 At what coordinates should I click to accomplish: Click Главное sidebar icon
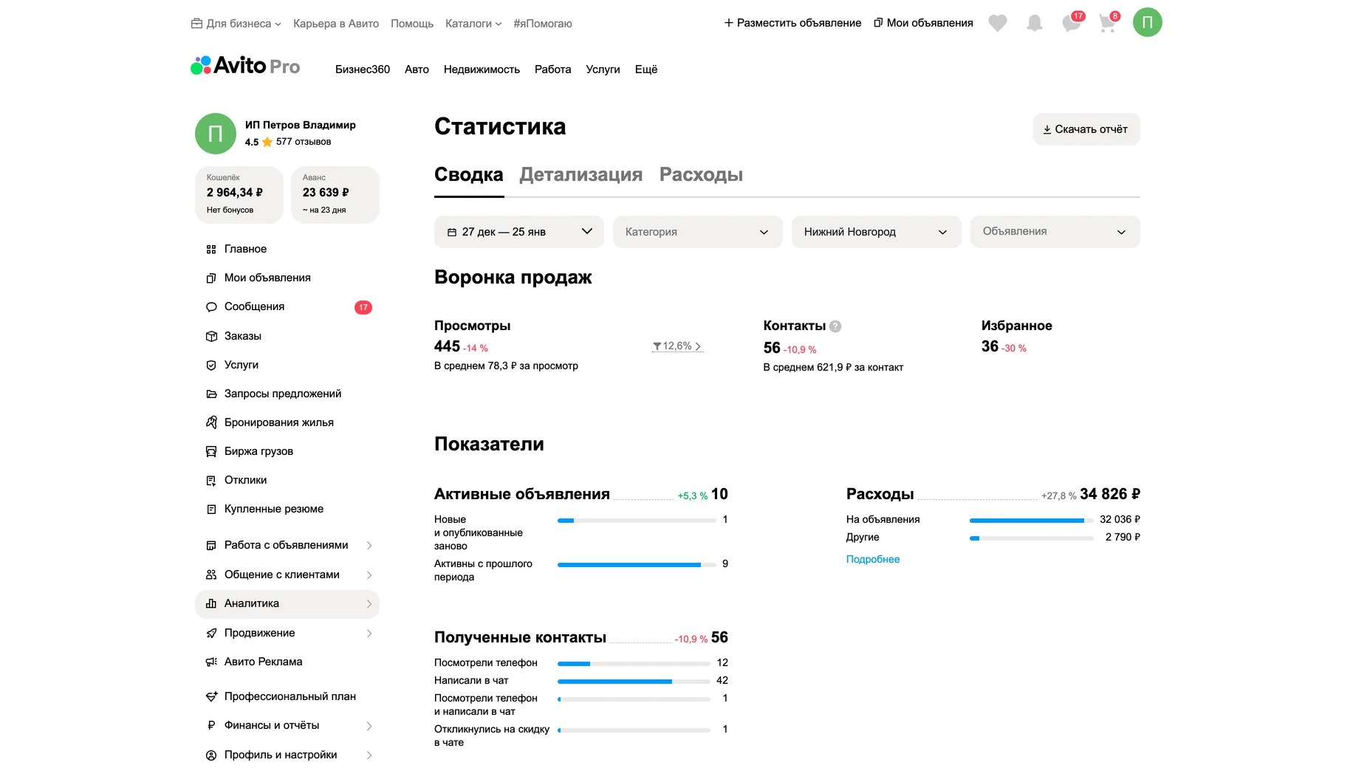tap(211, 250)
